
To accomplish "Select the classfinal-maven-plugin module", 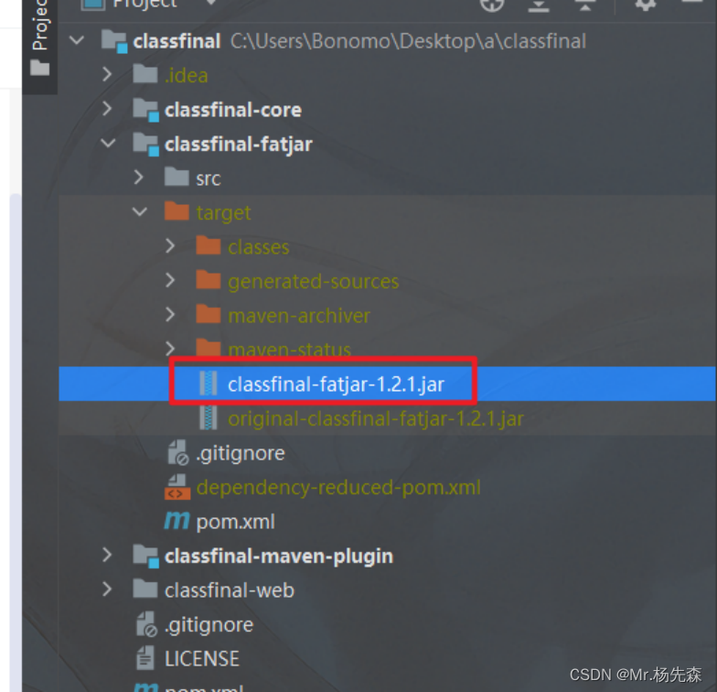I will (278, 556).
